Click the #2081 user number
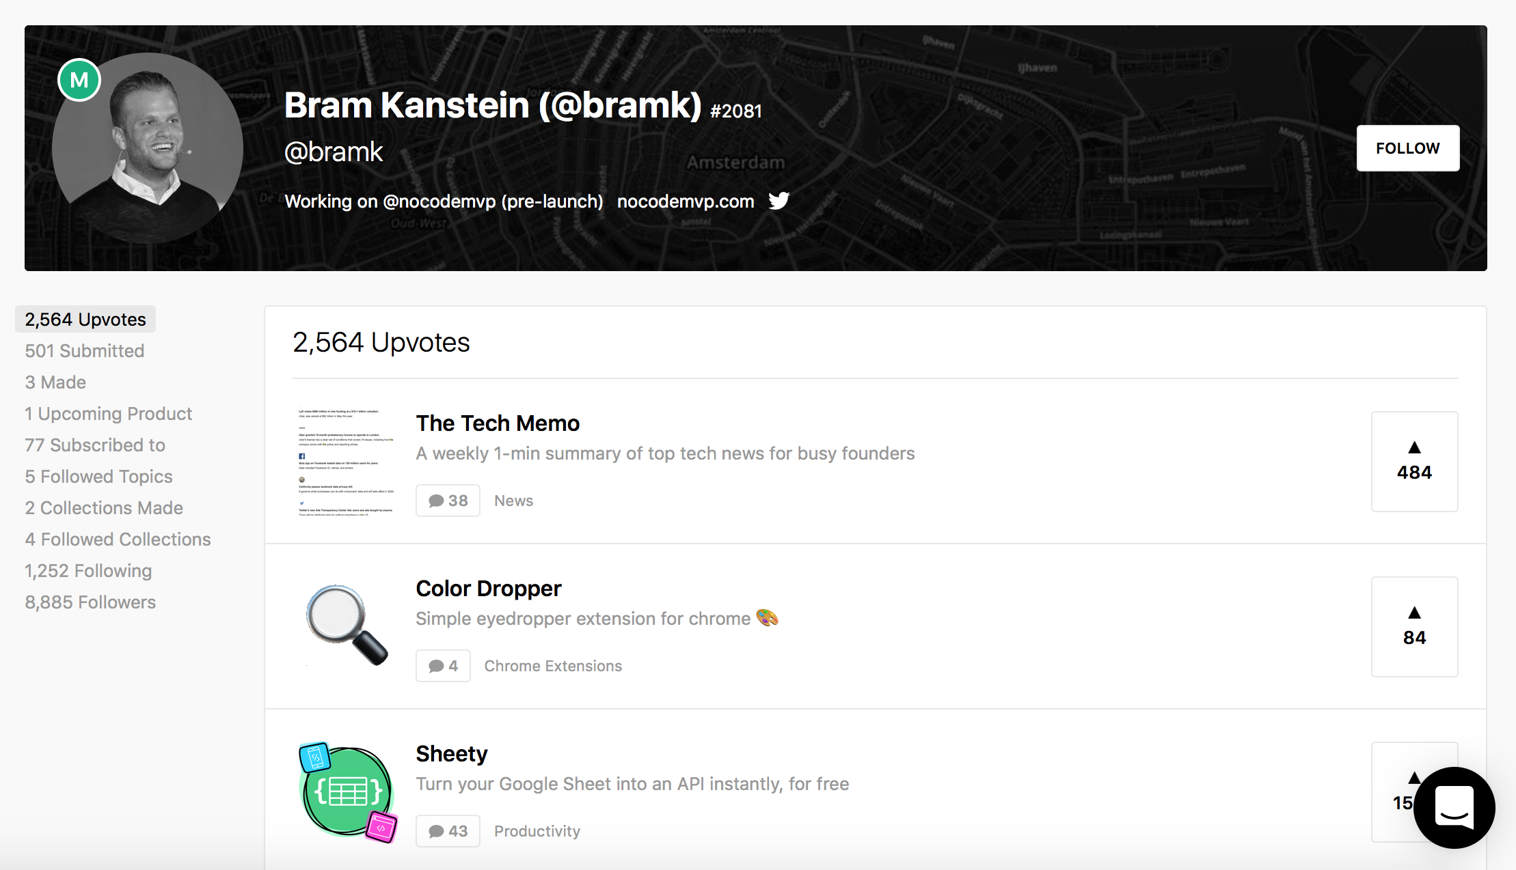Viewport: 1516px width, 870px height. point(736,111)
